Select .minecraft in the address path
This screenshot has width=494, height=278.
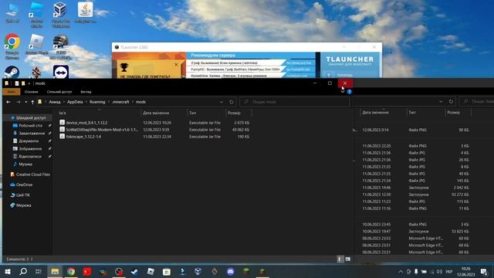point(120,102)
